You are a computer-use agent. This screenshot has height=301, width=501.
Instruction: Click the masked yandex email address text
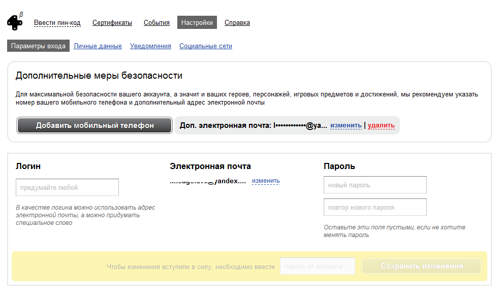[x=208, y=181]
